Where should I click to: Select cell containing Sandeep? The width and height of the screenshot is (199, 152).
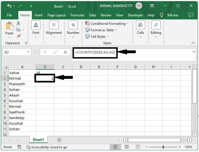coord(22,118)
